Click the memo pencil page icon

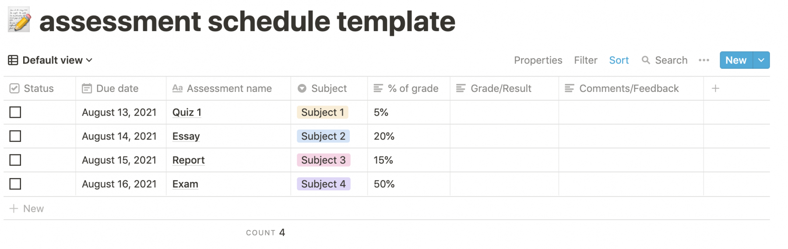tap(20, 20)
